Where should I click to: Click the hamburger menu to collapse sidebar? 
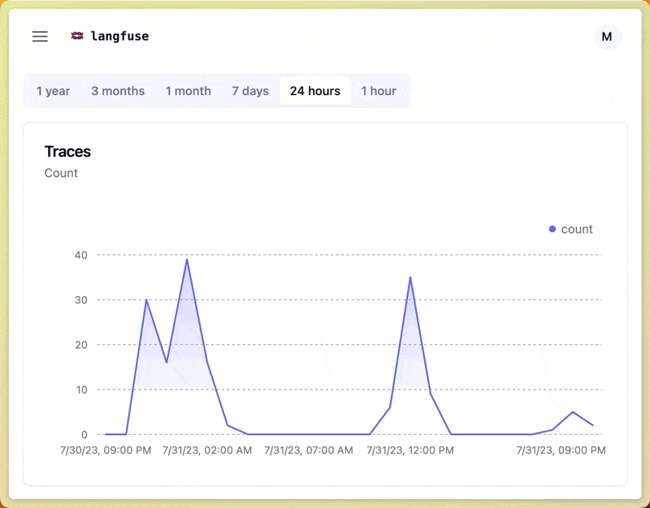point(39,36)
